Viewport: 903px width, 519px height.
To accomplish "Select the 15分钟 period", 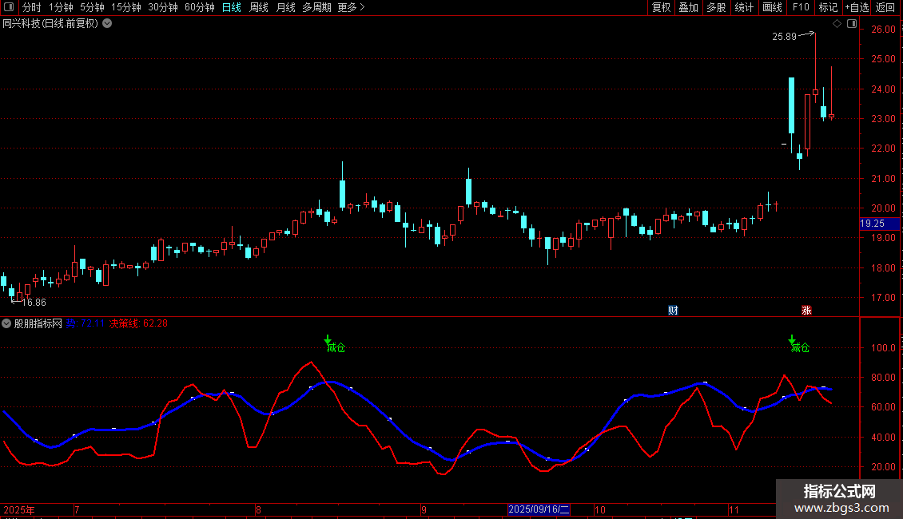I will [x=126, y=7].
